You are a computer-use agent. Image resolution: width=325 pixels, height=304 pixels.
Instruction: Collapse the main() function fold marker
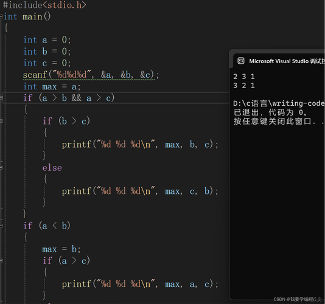pos(1,16)
